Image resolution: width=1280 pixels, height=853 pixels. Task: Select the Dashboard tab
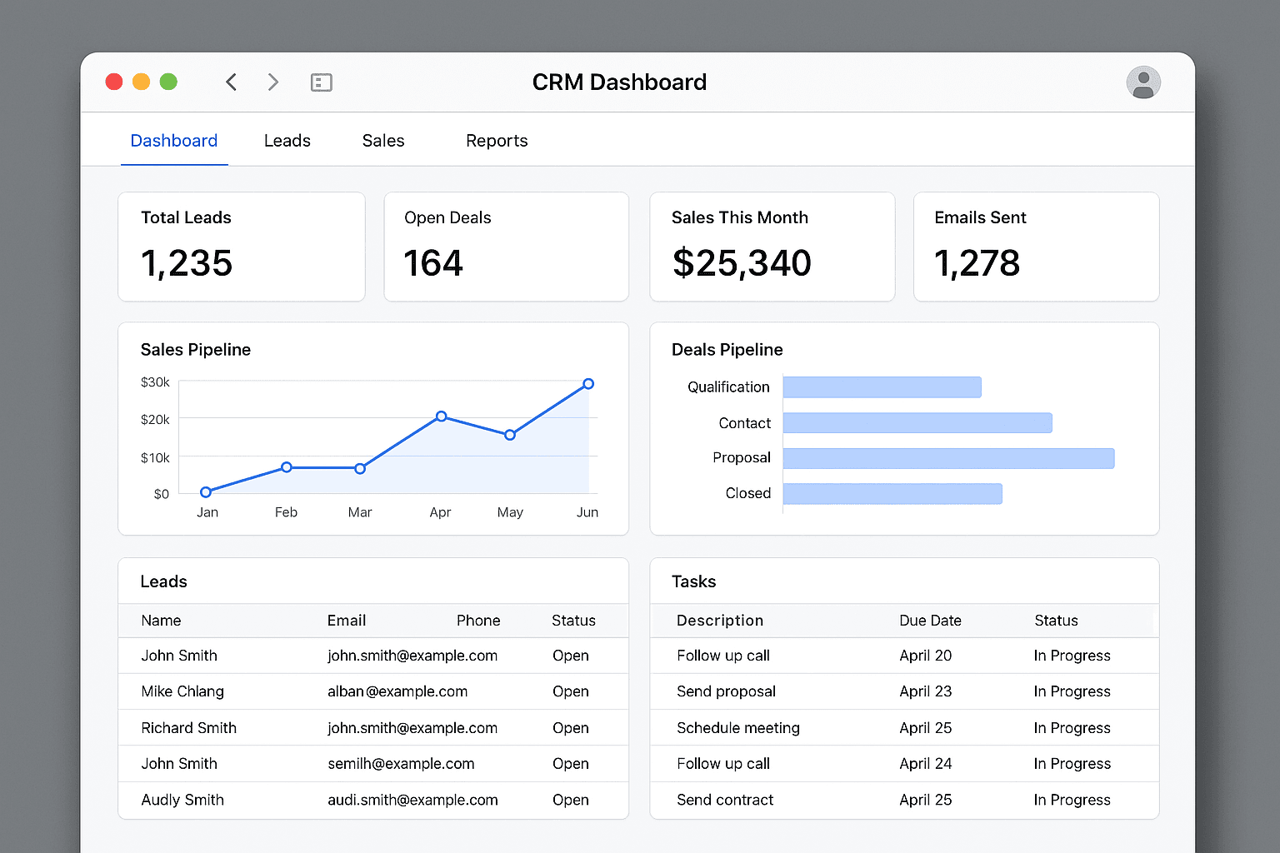pyautogui.click(x=174, y=141)
